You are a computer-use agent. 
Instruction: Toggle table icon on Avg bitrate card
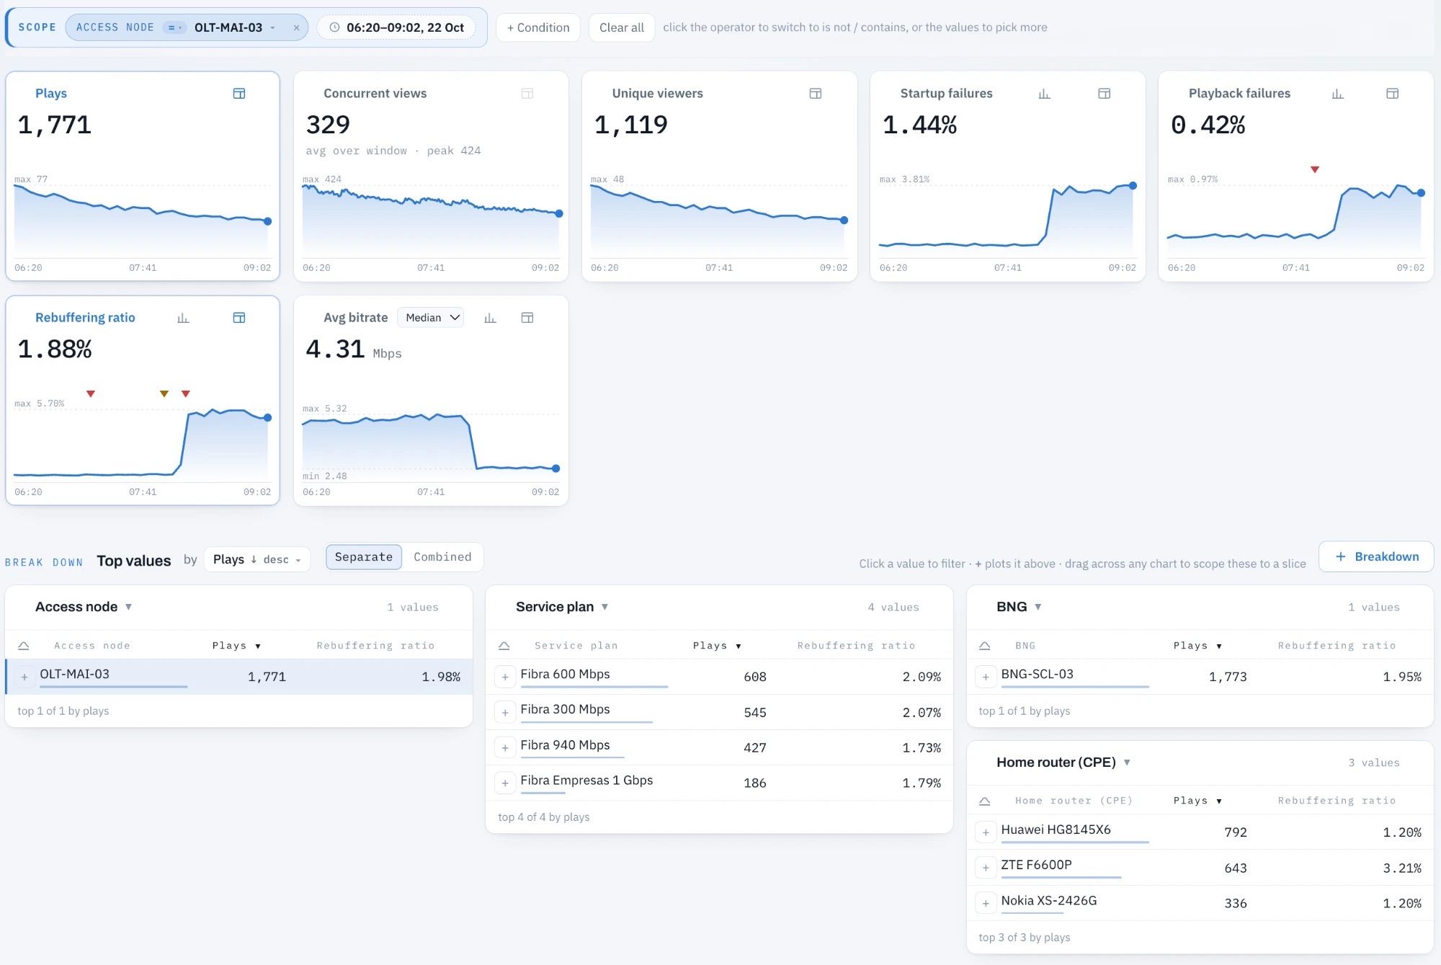(x=527, y=318)
